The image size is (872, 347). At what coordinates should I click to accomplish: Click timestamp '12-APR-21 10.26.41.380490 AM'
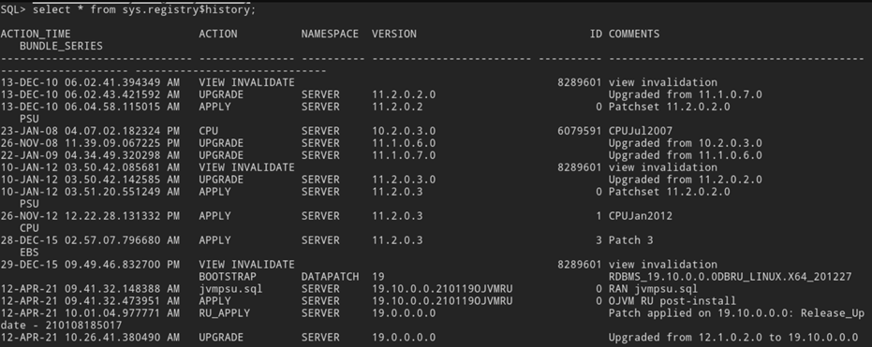pyautogui.click(x=90, y=338)
